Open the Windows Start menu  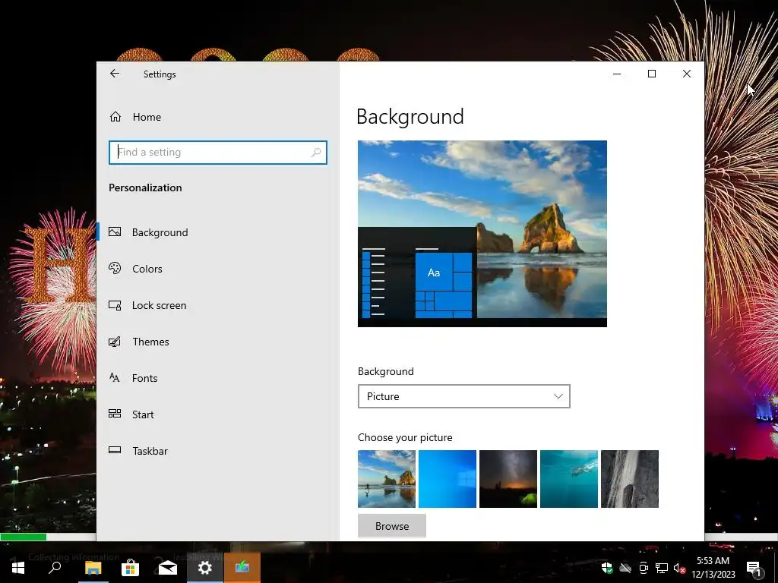point(18,568)
